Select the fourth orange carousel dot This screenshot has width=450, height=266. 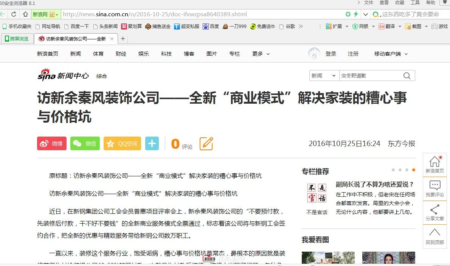414,170
